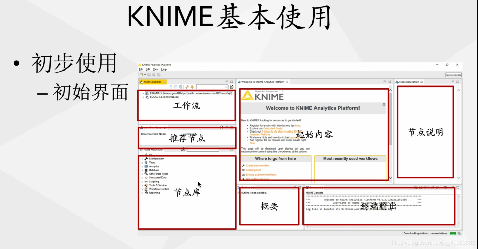Click the Collapse All icon in KNIME Explorer
This screenshot has height=249, width=478.
tap(181, 87)
